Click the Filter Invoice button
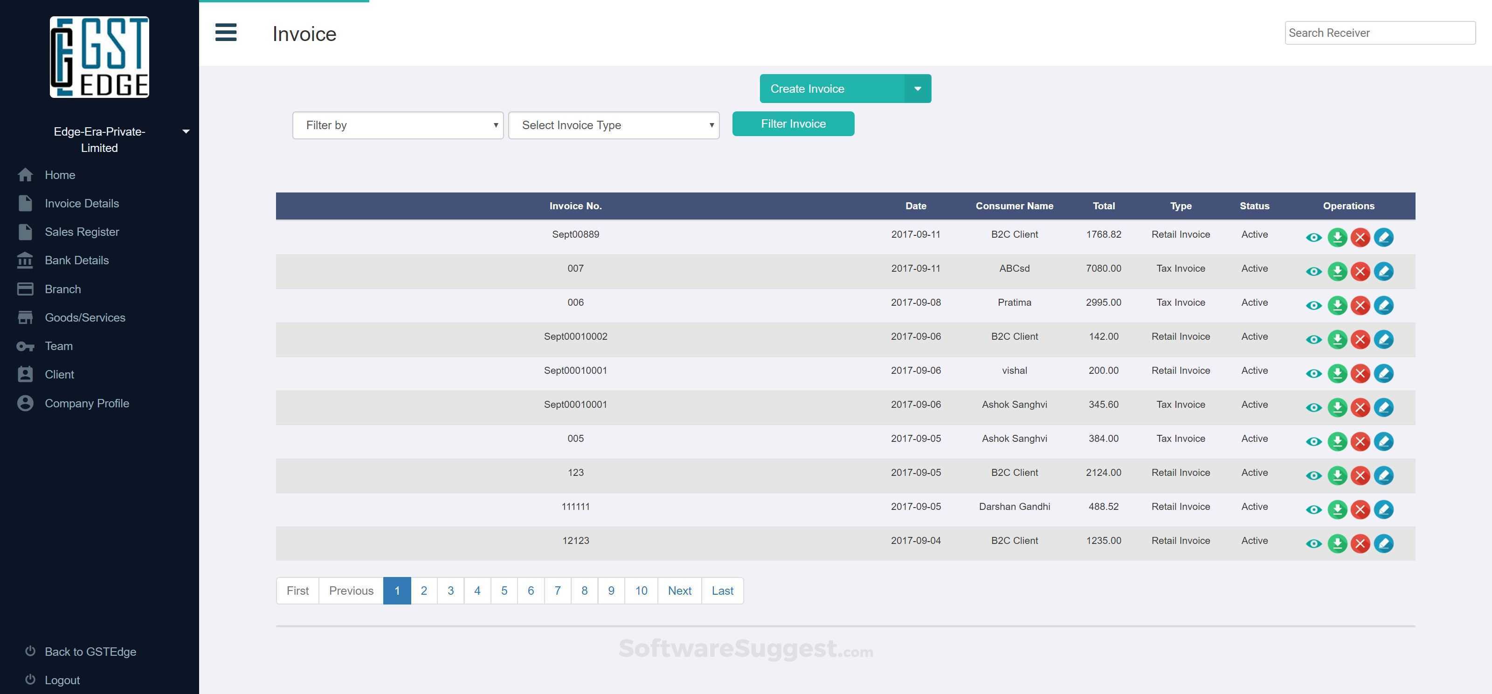The height and width of the screenshot is (694, 1492). 792,124
